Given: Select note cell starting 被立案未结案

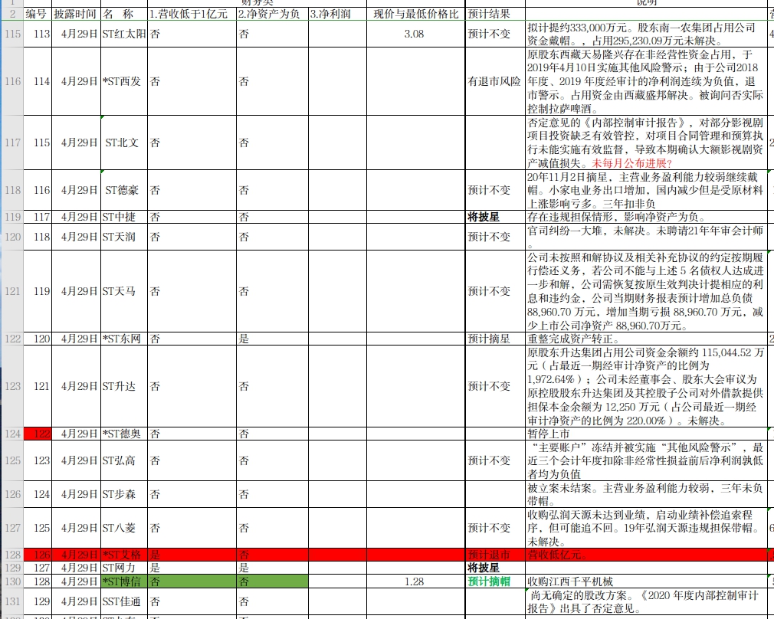Looking at the screenshot, I should (x=646, y=494).
